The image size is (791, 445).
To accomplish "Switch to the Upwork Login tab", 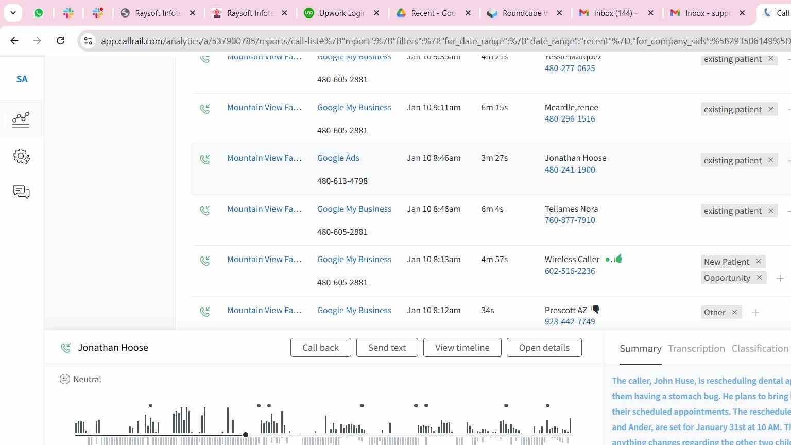I will pos(342,13).
